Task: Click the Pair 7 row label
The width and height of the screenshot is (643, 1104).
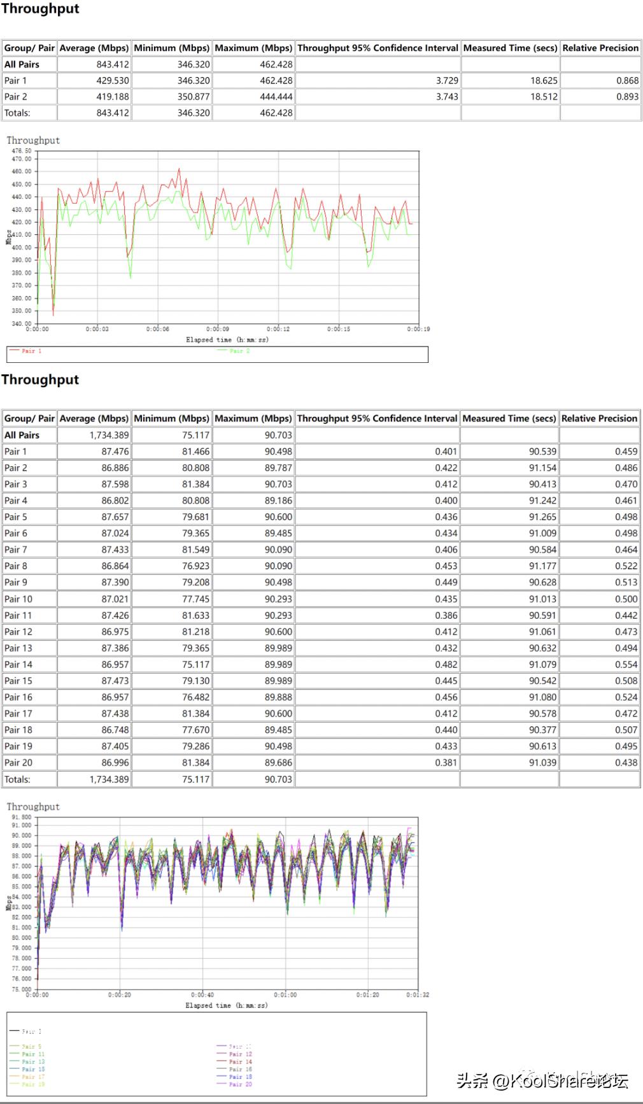Action: (x=16, y=550)
